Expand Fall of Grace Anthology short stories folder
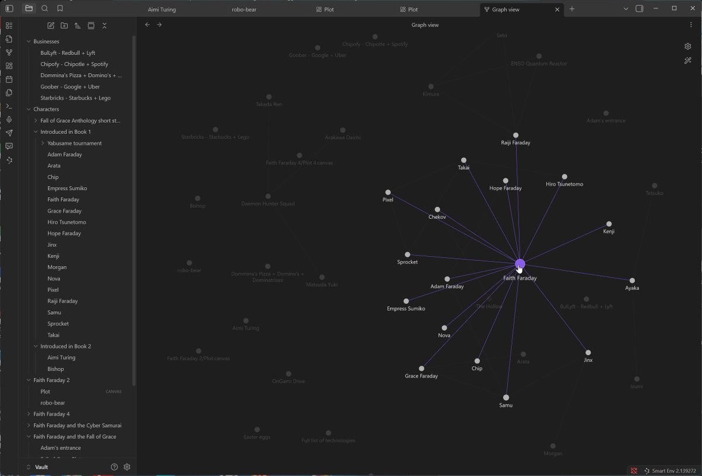 [x=35, y=120]
